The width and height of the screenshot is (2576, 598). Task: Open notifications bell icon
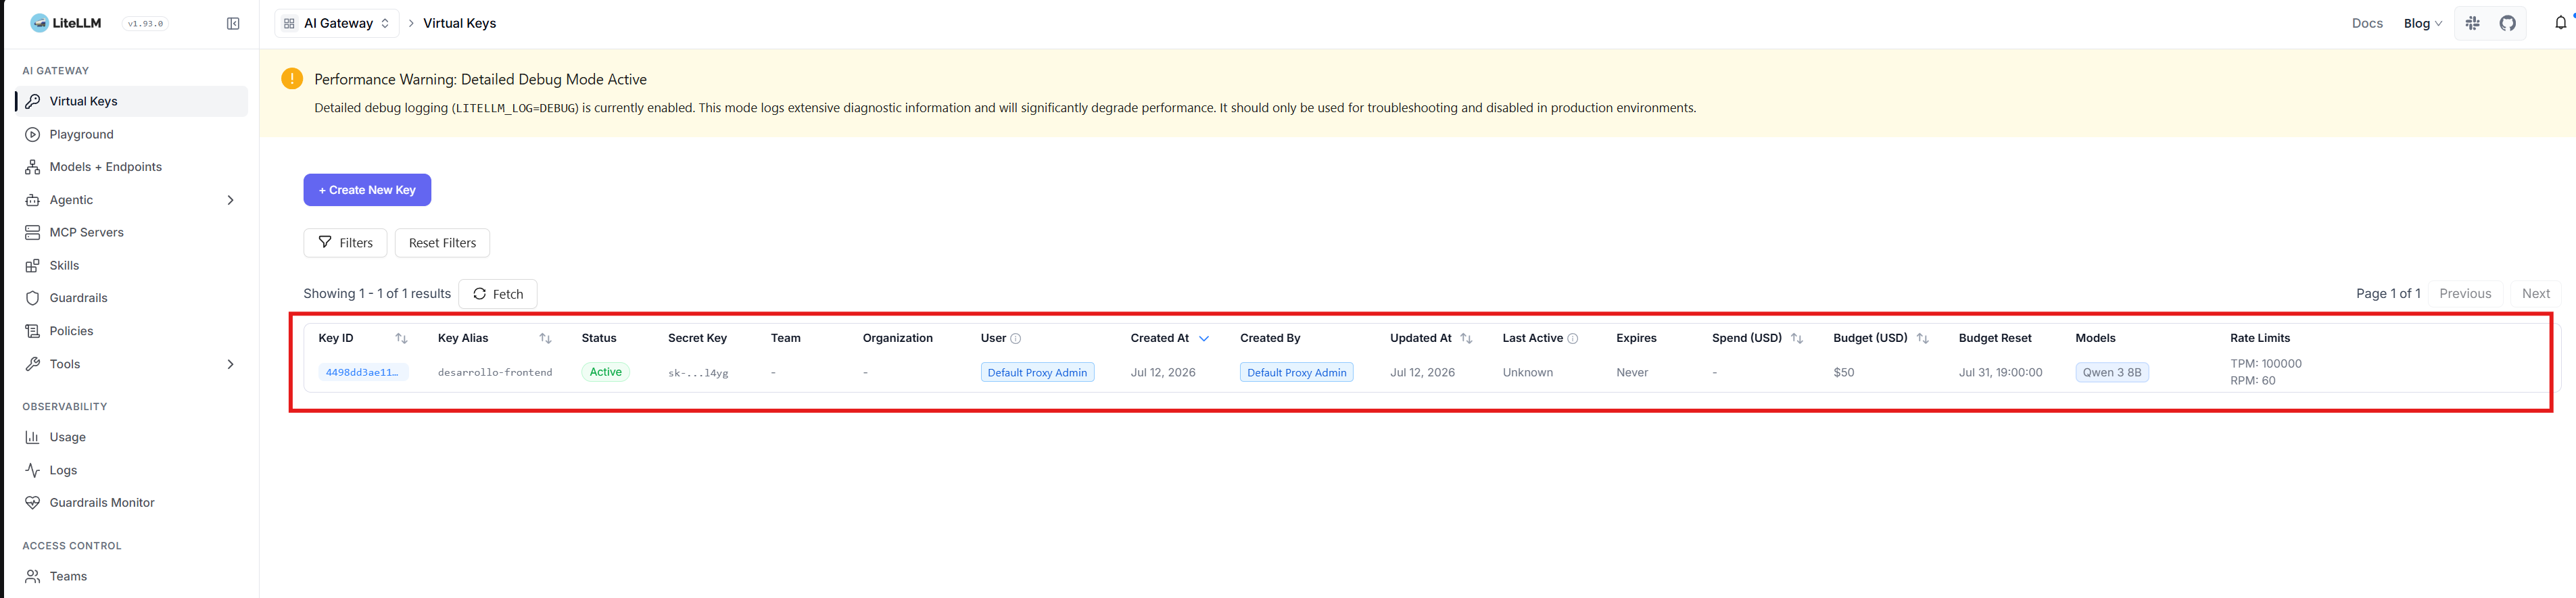tap(2560, 23)
